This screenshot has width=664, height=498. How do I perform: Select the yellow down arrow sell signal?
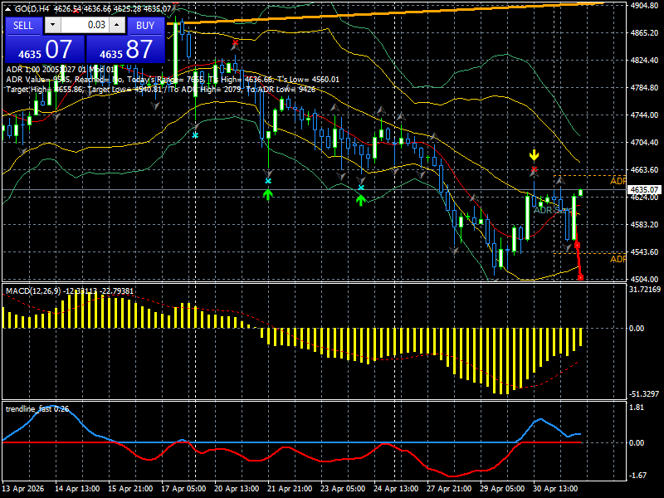(534, 155)
